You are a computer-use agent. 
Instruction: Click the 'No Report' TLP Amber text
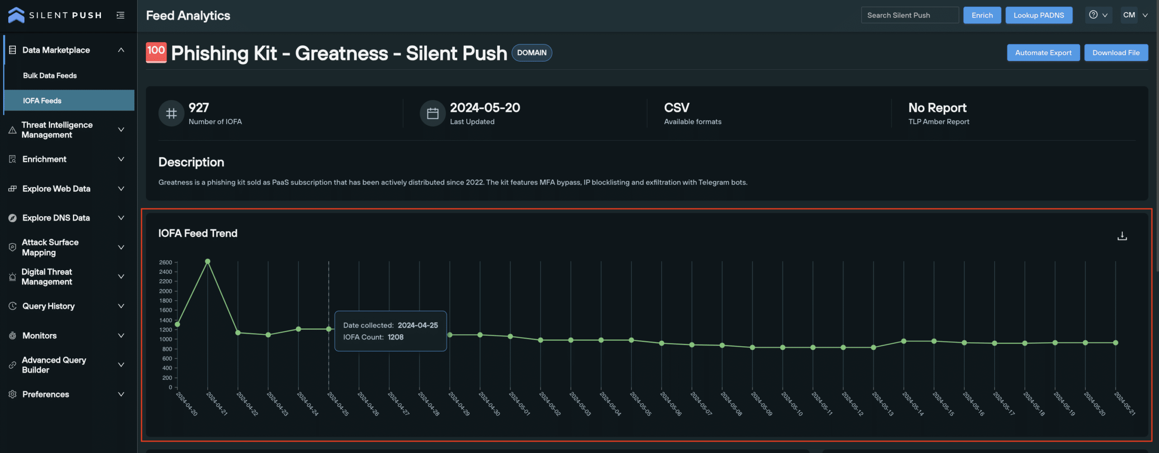tap(937, 108)
